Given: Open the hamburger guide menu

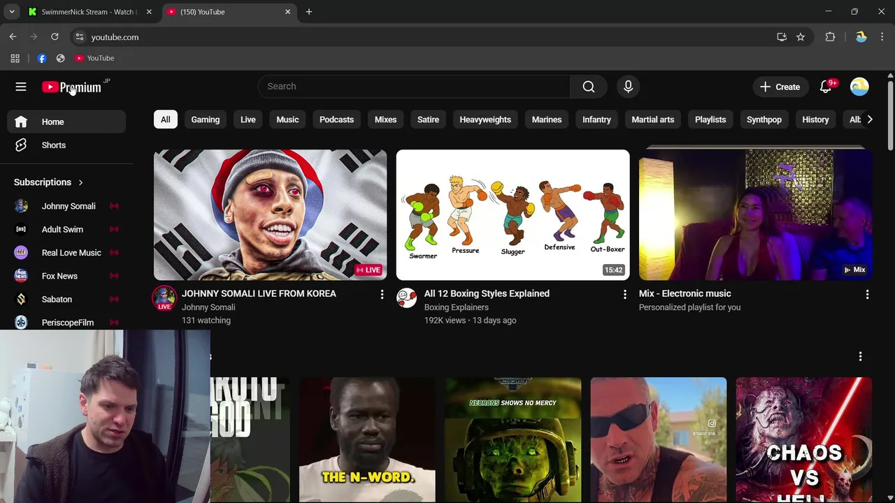Looking at the screenshot, I should click(21, 87).
